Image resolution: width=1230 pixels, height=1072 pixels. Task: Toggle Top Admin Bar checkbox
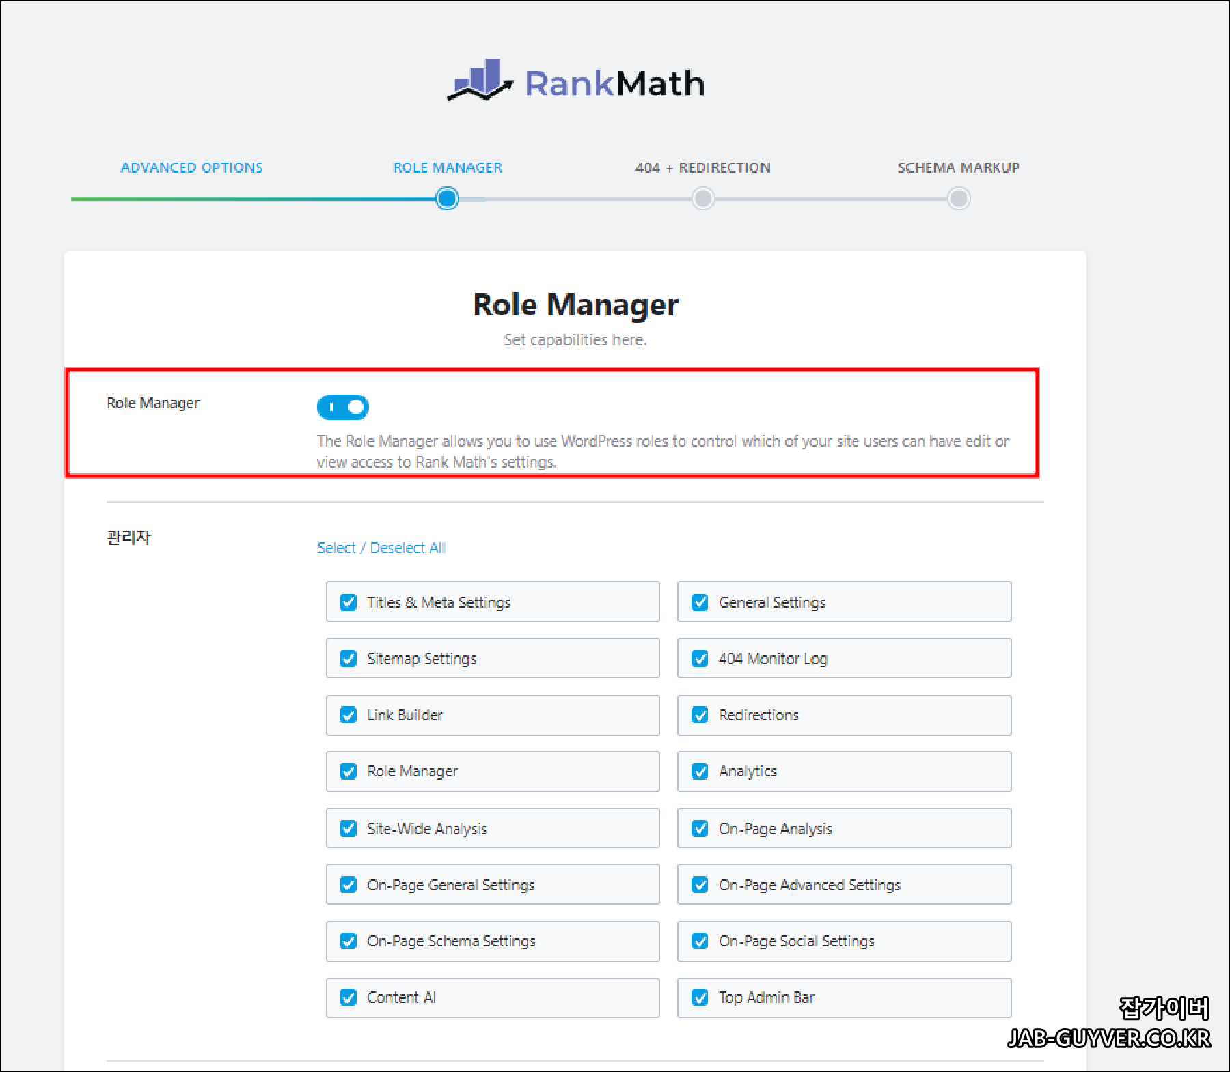coord(700,998)
